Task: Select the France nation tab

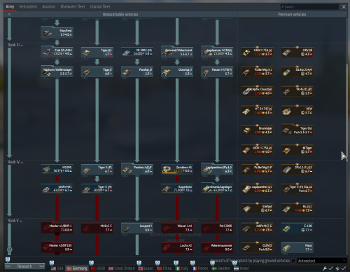Action: tap(199, 268)
